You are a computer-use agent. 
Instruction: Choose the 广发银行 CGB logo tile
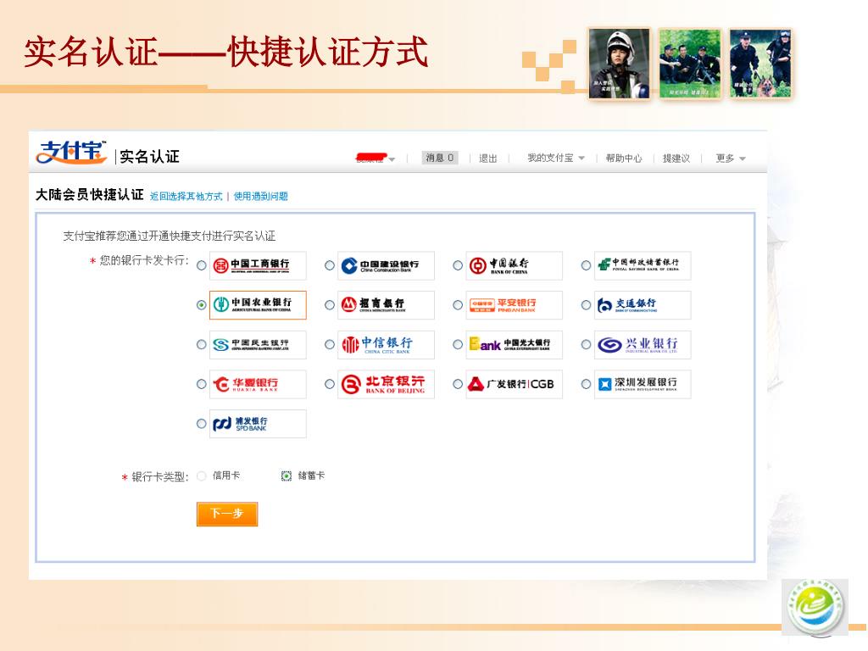pyautogui.click(x=515, y=384)
